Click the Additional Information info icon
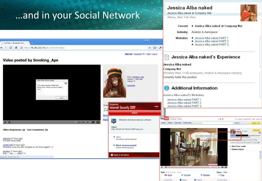Viewport: 262px width, 181px height. pyautogui.click(x=166, y=88)
